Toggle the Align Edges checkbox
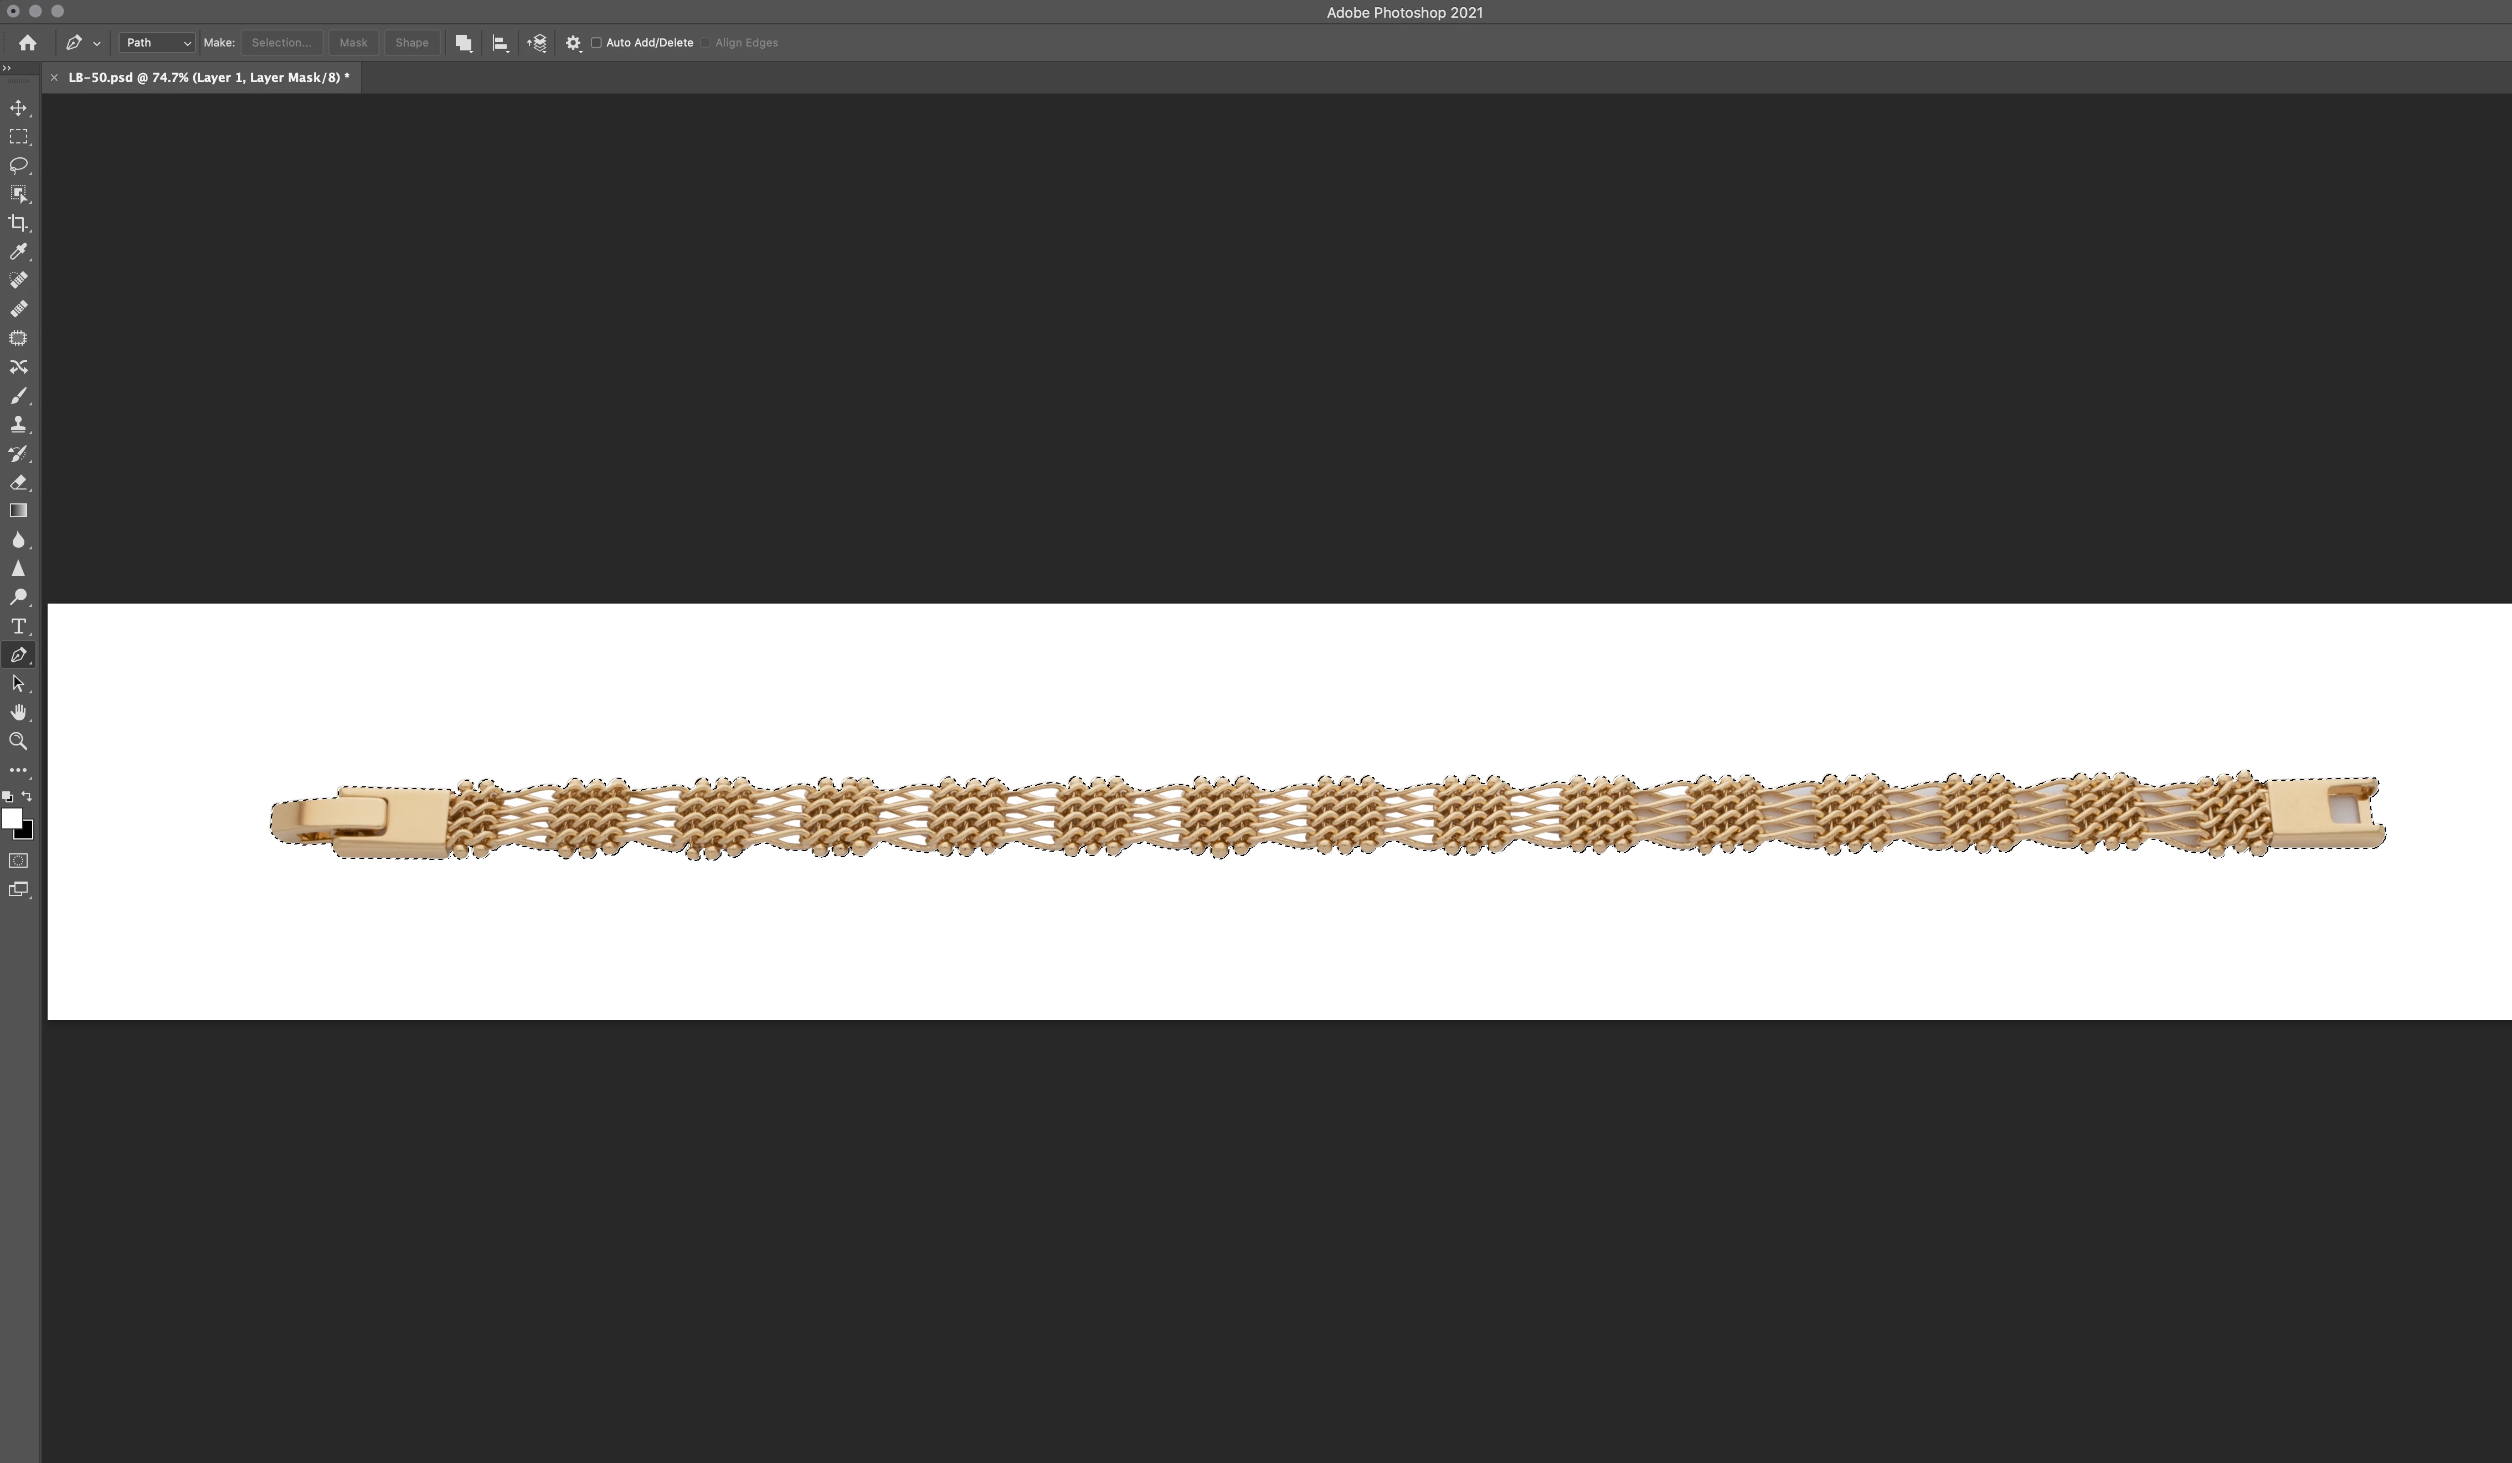The width and height of the screenshot is (2512, 1463). (x=706, y=43)
